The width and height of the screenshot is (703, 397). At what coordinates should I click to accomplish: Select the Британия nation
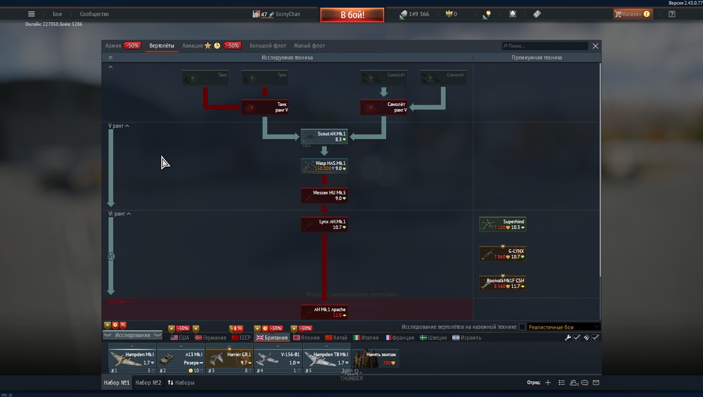(272, 338)
